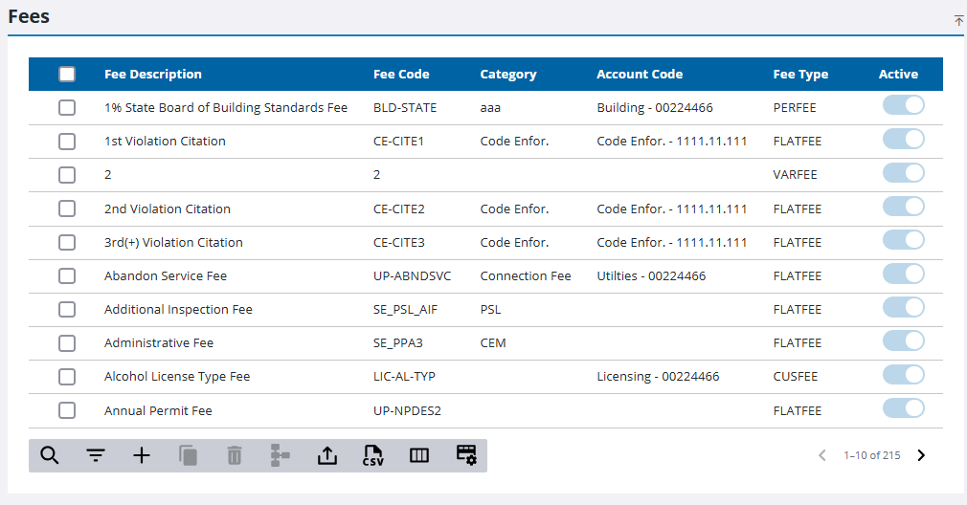The width and height of the screenshot is (967, 505).
Task: Click the greyed-out trash delete icon
Action: tap(234, 456)
